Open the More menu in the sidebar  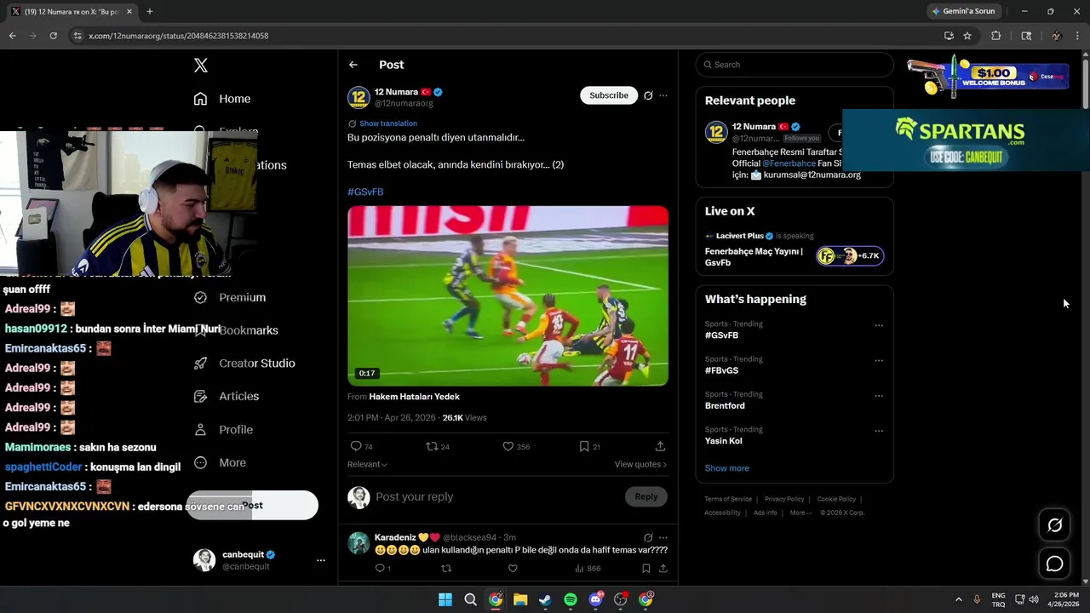pyautogui.click(x=220, y=462)
